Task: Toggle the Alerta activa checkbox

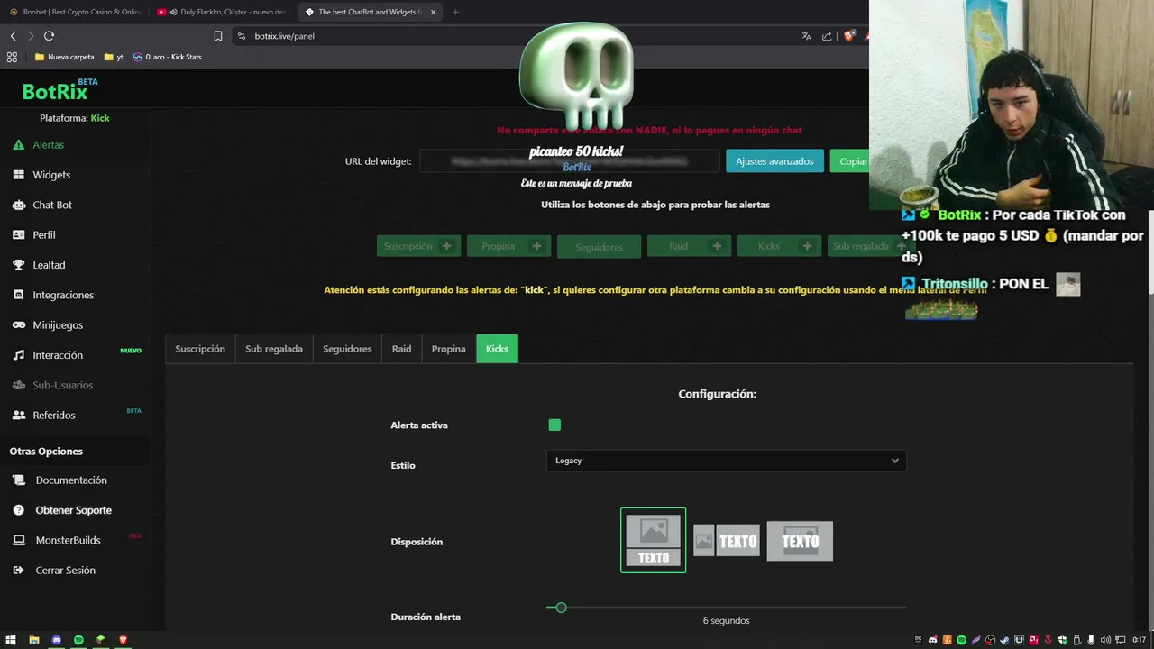Action: tap(554, 425)
